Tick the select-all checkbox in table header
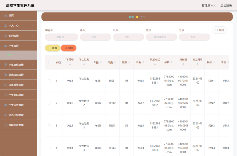This screenshot has width=237, height=156. [x=49, y=63]
